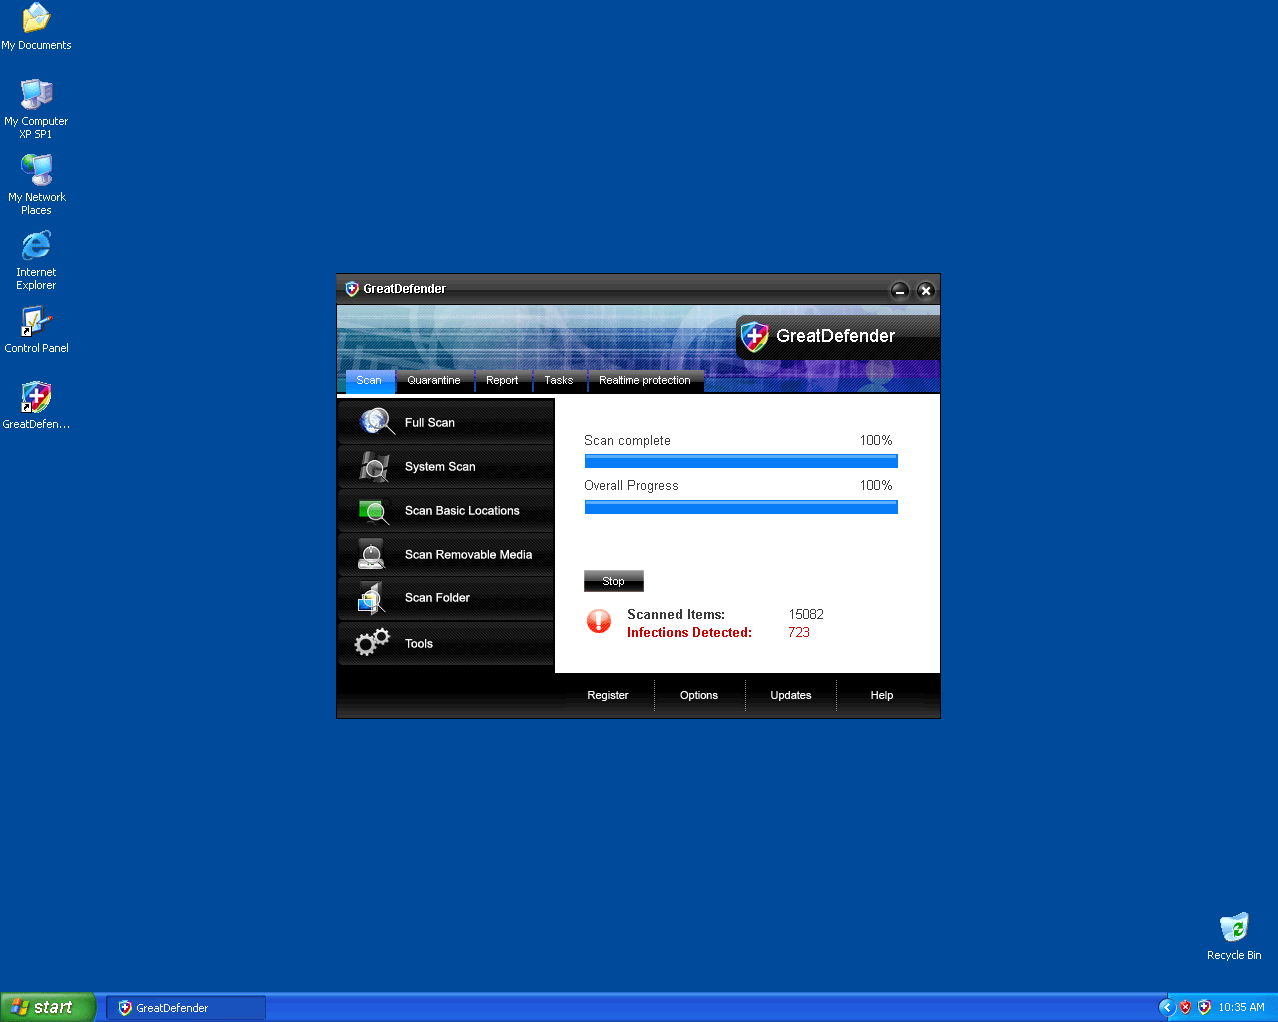
Task: Click the Overall Progress bar
Action: [x=741, y=507]
